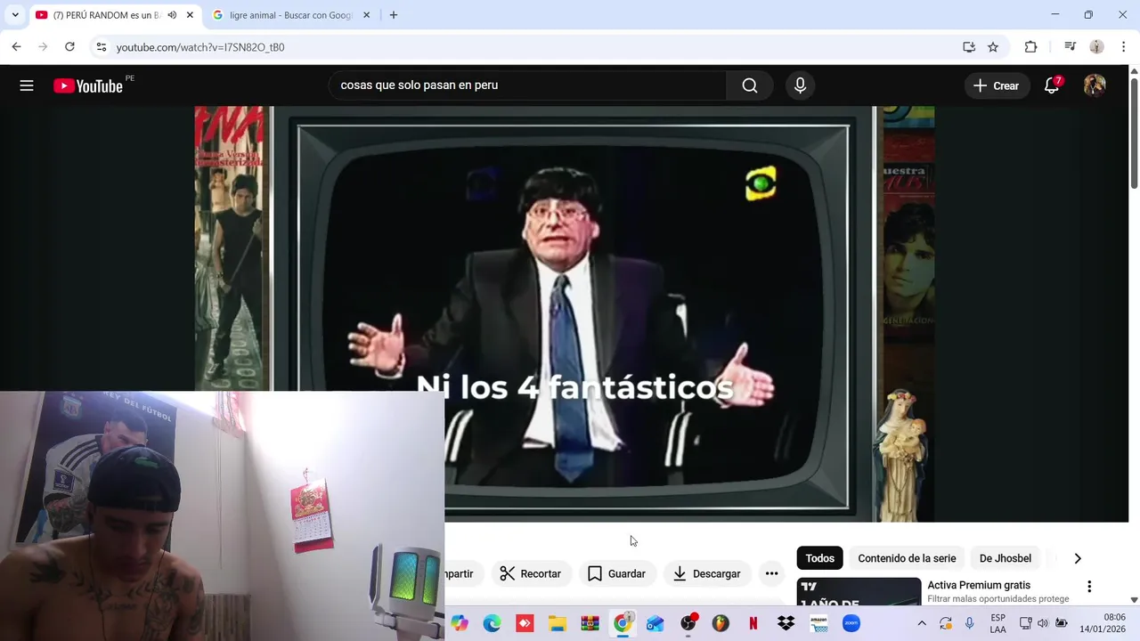Open the YouTube hamburger guide menu
Screen dimensions: 1140x641
point(27,85)
